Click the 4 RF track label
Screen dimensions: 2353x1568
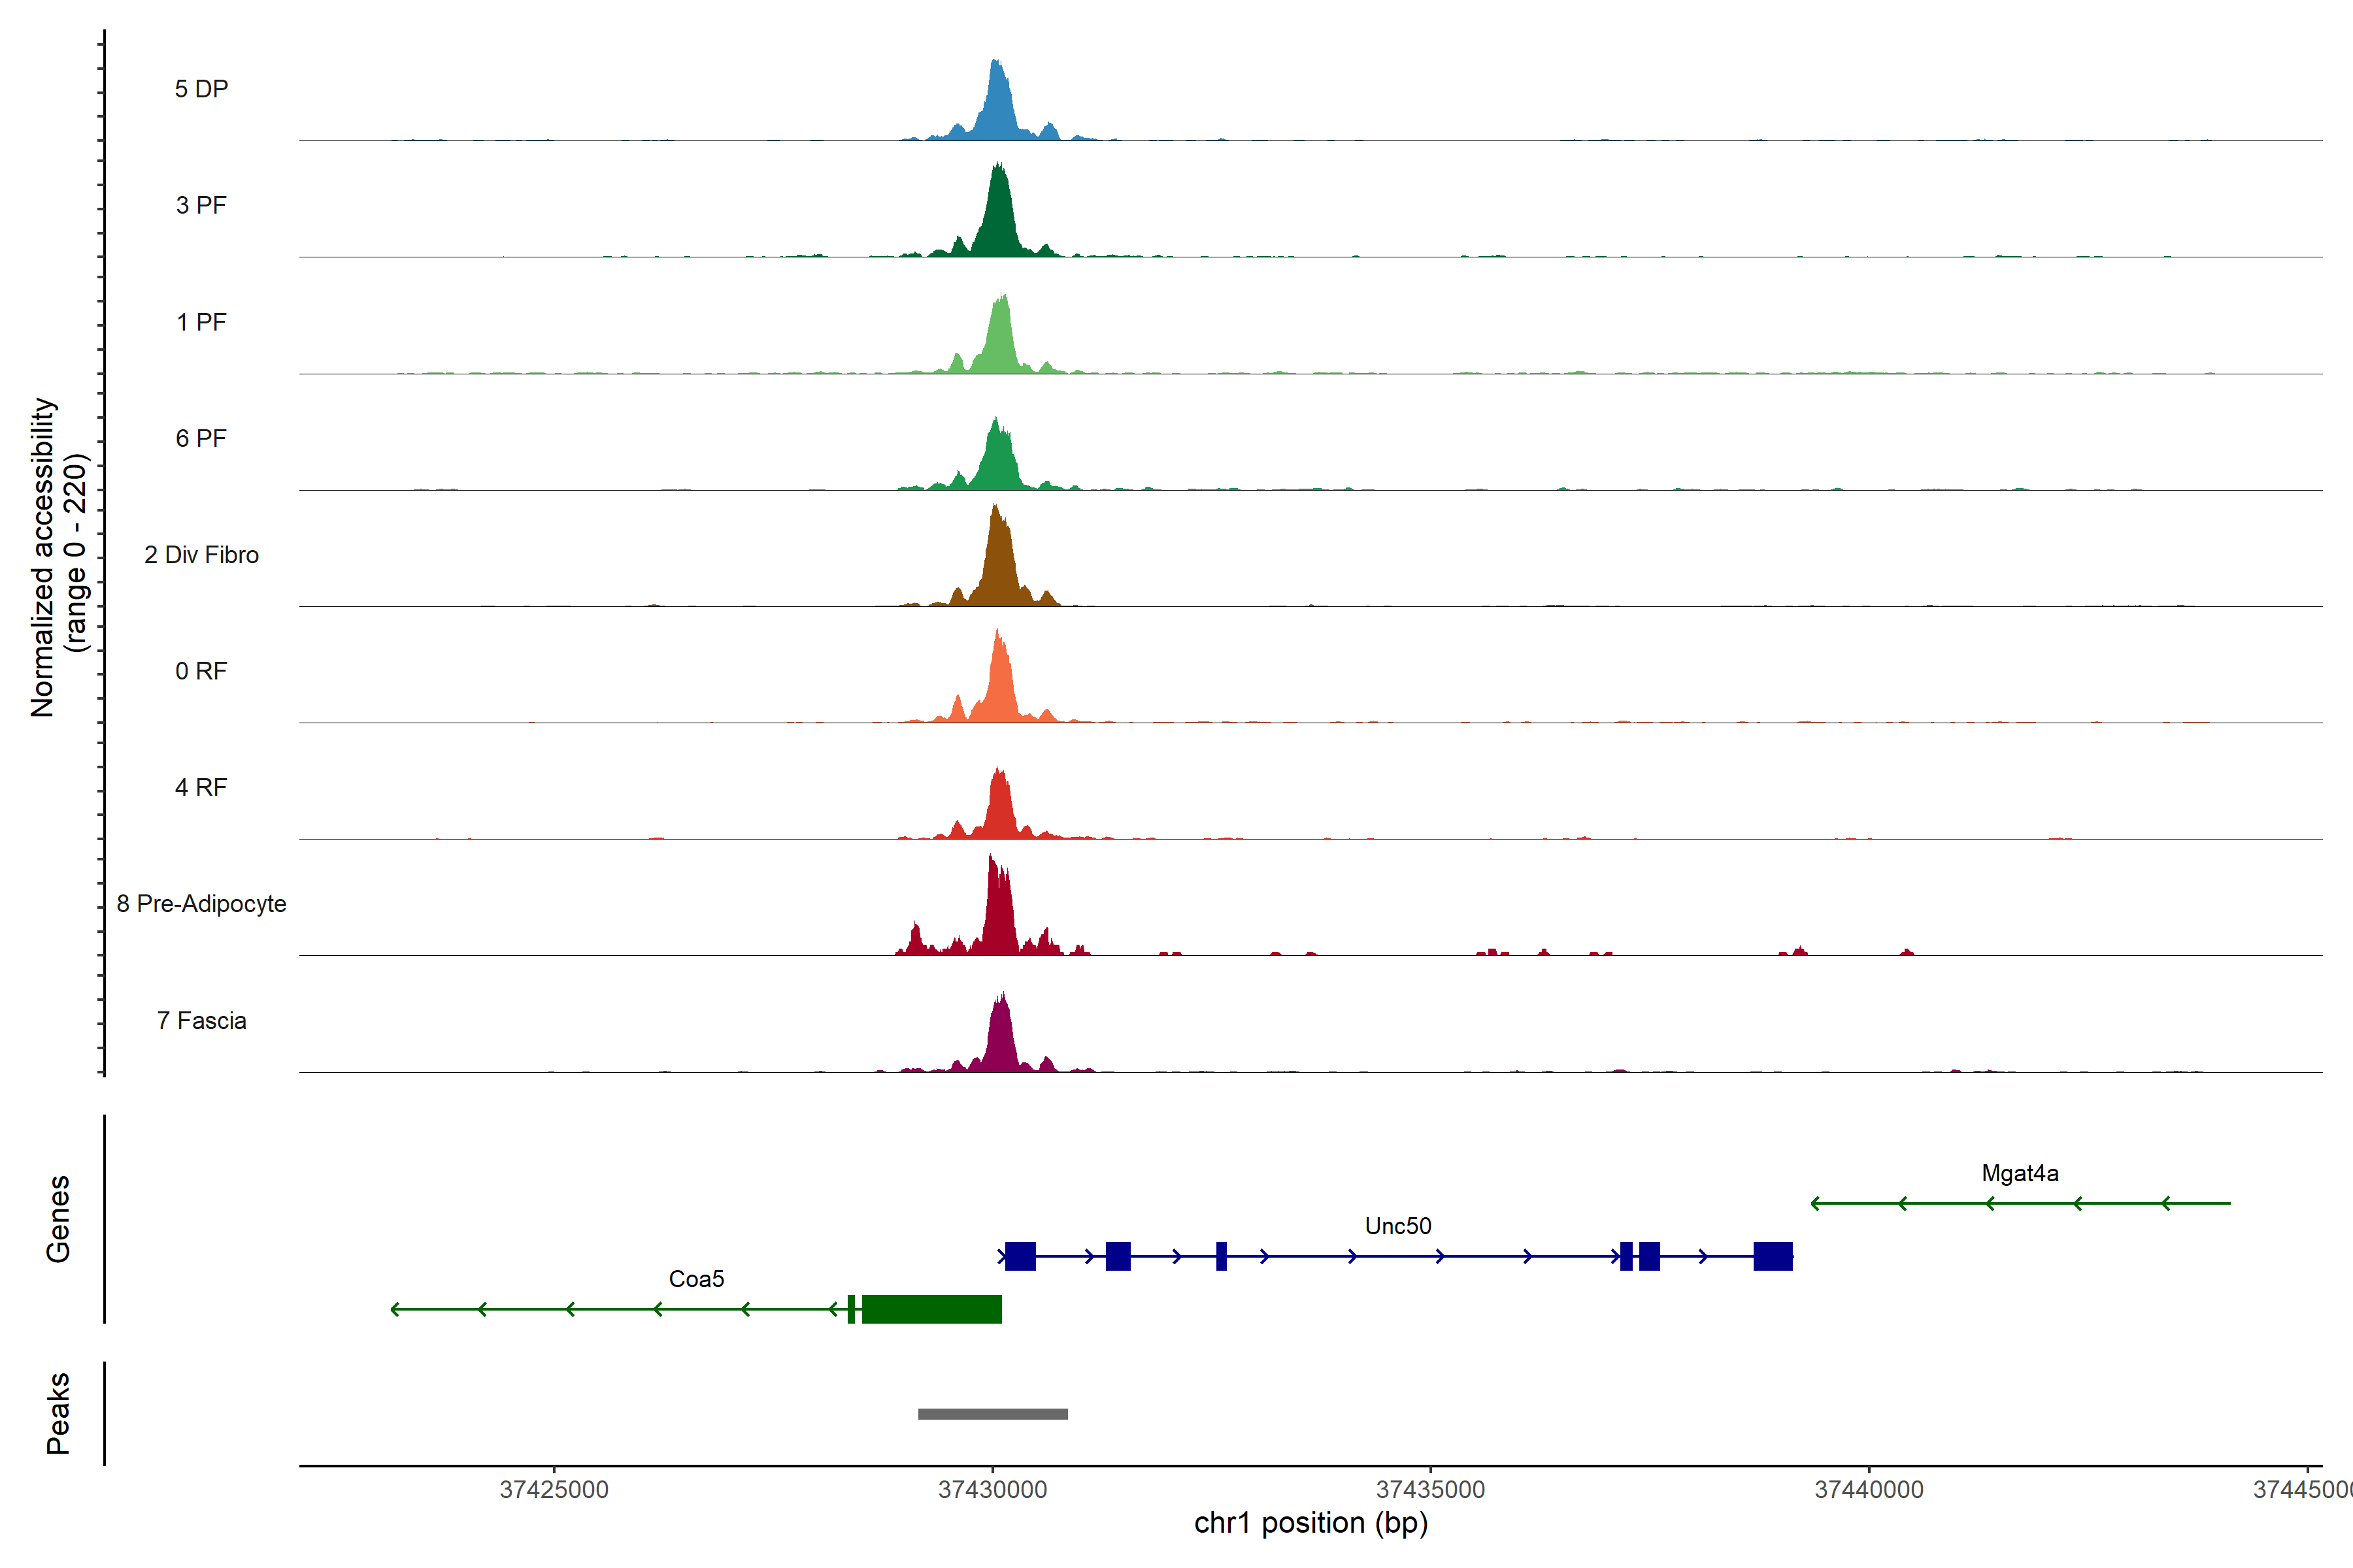201,787
